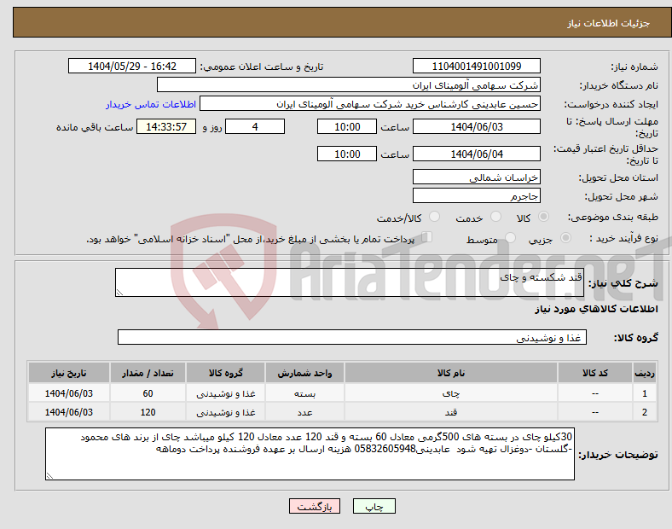Click the چای item name cell
Image resolution: width=672 pixels, height=529 pixels.
[x=451, y=393]
